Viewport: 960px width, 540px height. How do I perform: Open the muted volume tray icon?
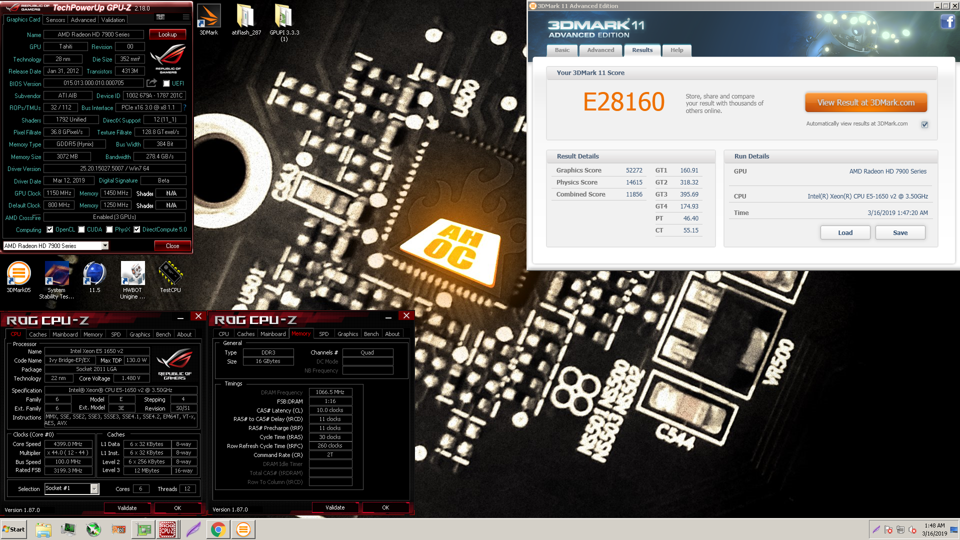(912, 529)
